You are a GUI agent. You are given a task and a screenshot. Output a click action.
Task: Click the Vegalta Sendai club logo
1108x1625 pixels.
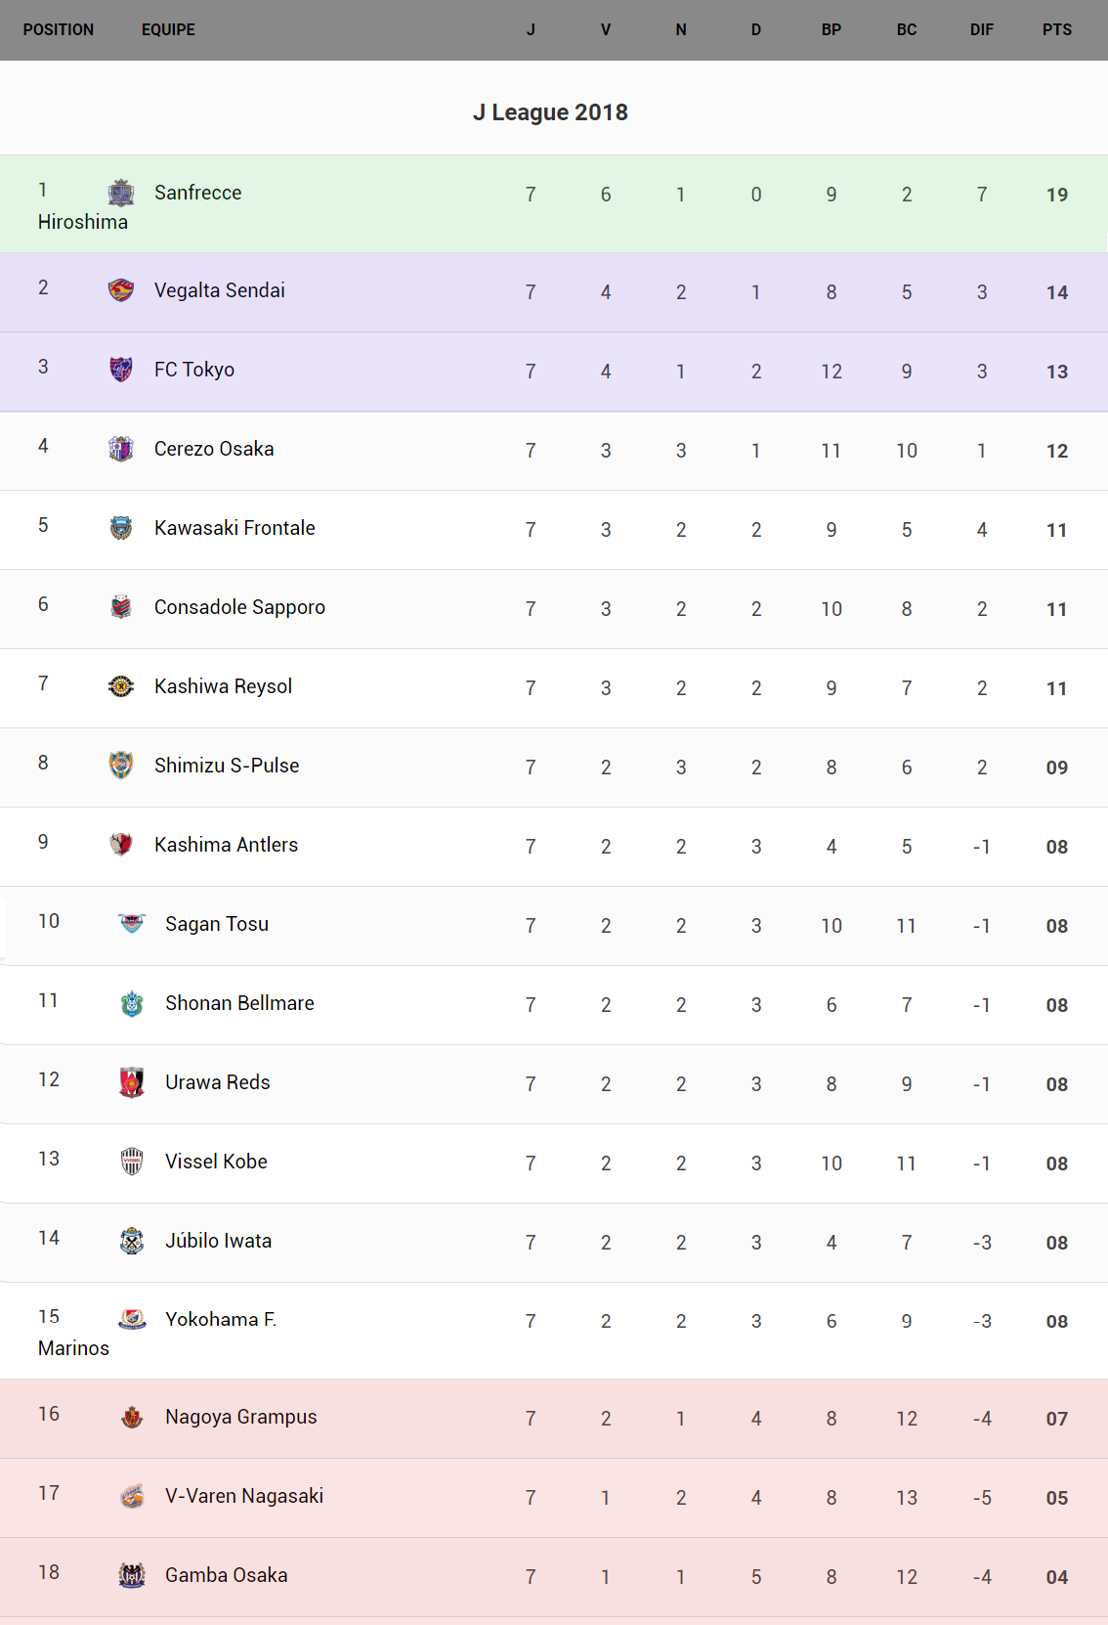121,290
